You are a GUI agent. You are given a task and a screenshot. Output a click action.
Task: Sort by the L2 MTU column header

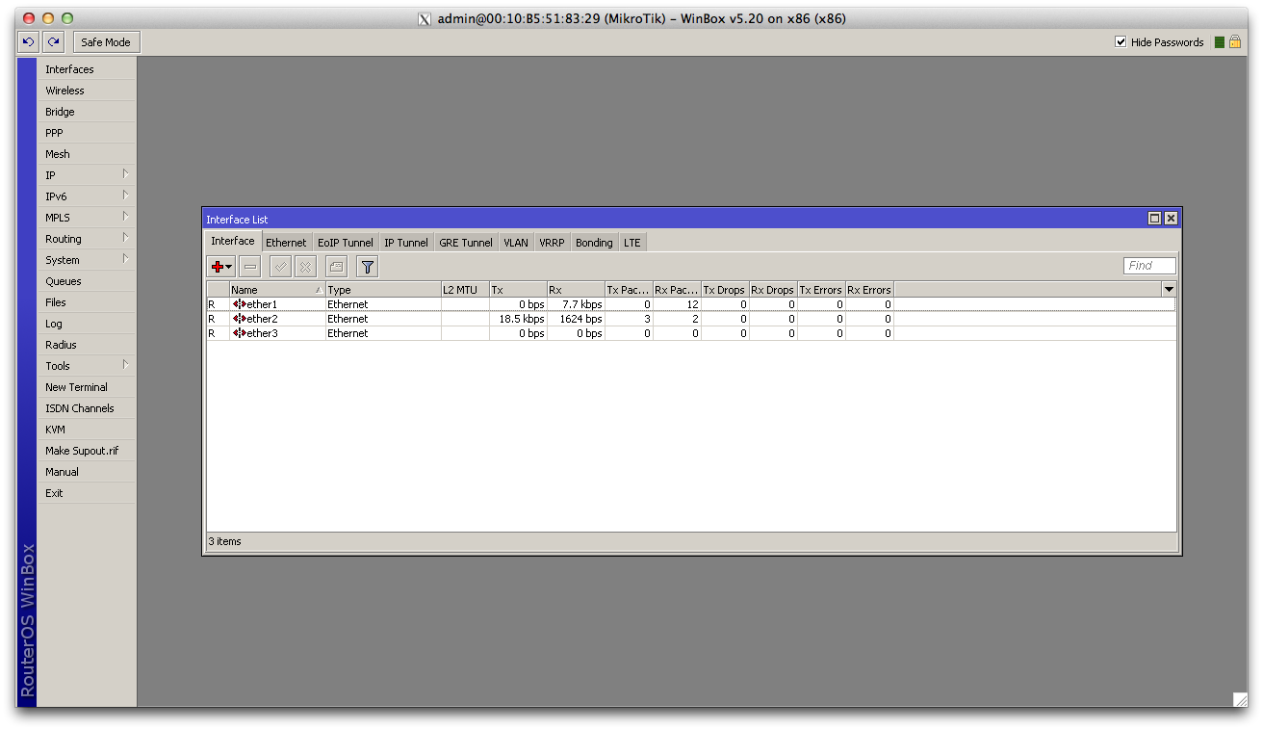465,290
